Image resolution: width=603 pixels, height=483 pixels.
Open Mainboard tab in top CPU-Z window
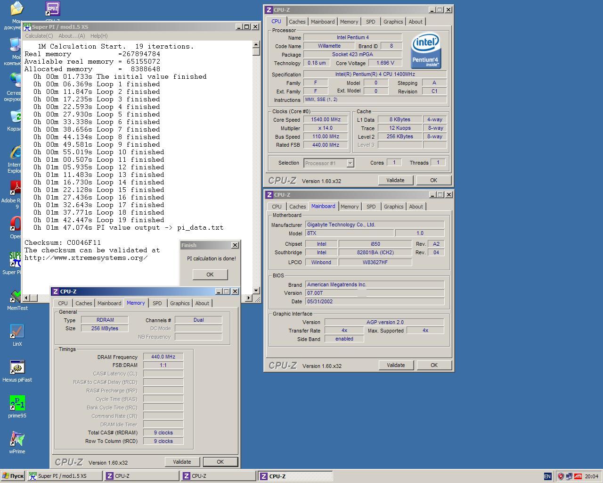323,22
